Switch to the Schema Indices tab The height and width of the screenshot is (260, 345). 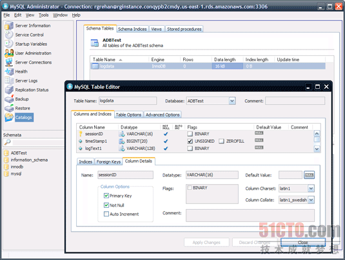click(x=132, y=29)
